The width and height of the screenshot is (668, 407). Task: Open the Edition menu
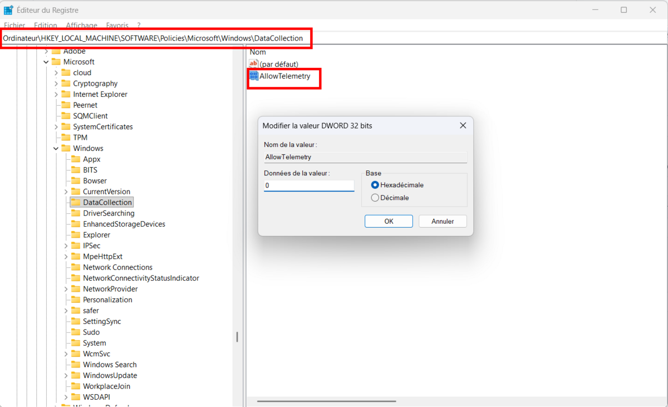46,26
